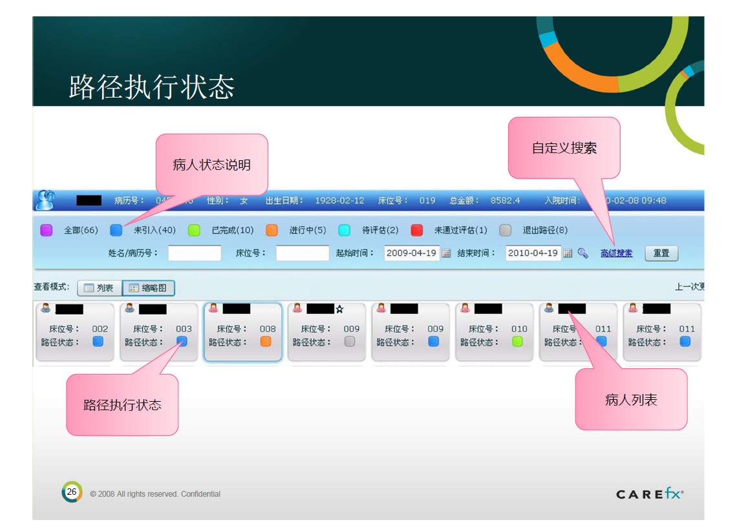Click the 姓名/病历号 input field
Viewport: 737px width, 529px height.
(x=195, y=253)
